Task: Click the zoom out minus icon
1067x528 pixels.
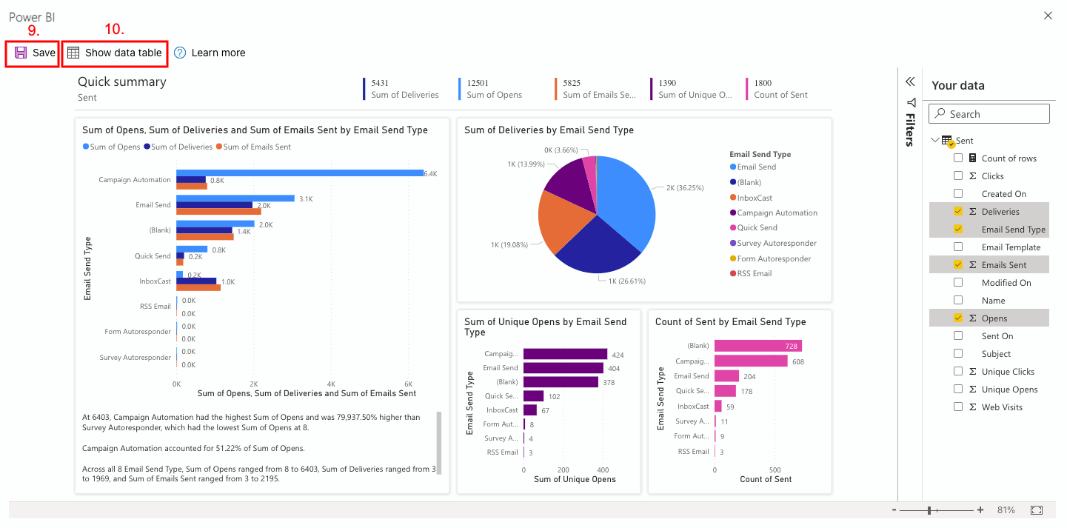Action: pos(894,510)
